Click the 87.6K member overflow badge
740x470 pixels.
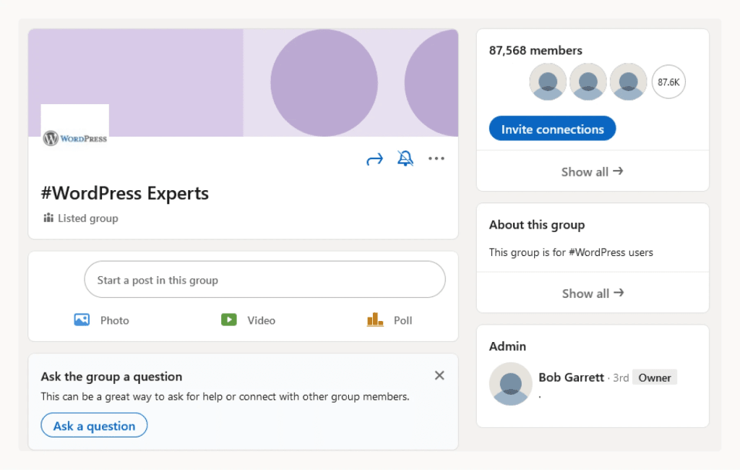click(x=668, y=82)
